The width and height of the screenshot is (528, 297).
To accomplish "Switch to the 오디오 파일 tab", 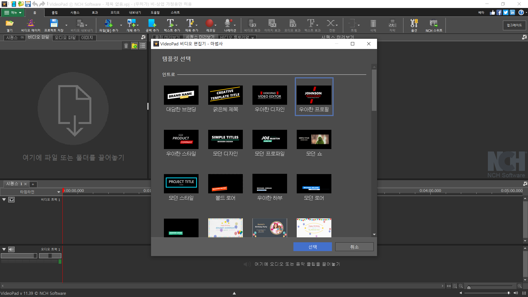I will (65, 38).
